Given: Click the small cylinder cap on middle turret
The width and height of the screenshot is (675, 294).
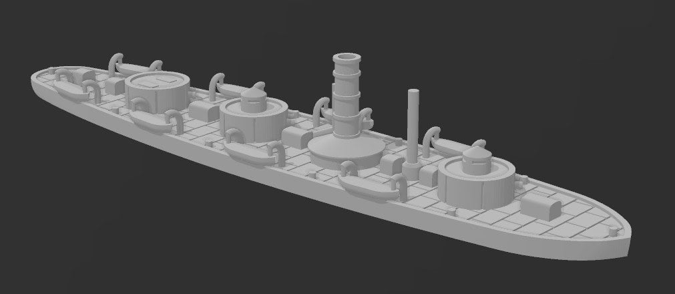Looking at the screenshot, I should pyautogui.click(x=253, y=101).
